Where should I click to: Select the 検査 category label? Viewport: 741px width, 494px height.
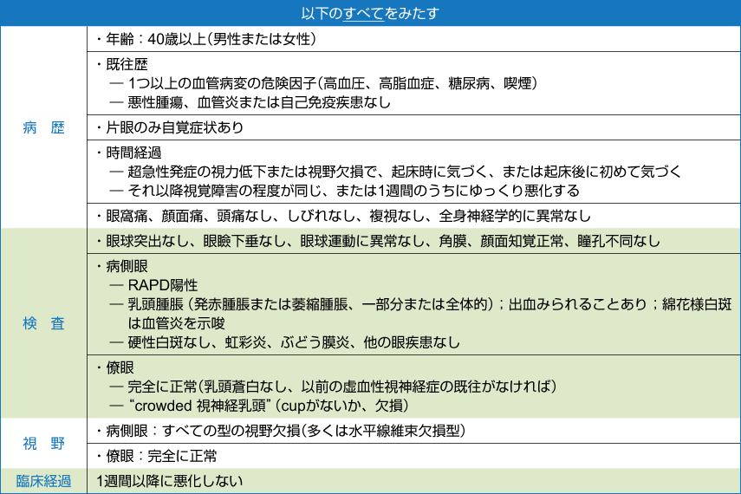pos(43,323)
